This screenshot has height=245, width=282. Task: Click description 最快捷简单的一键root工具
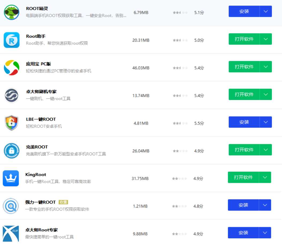click(x=49, y=237)
